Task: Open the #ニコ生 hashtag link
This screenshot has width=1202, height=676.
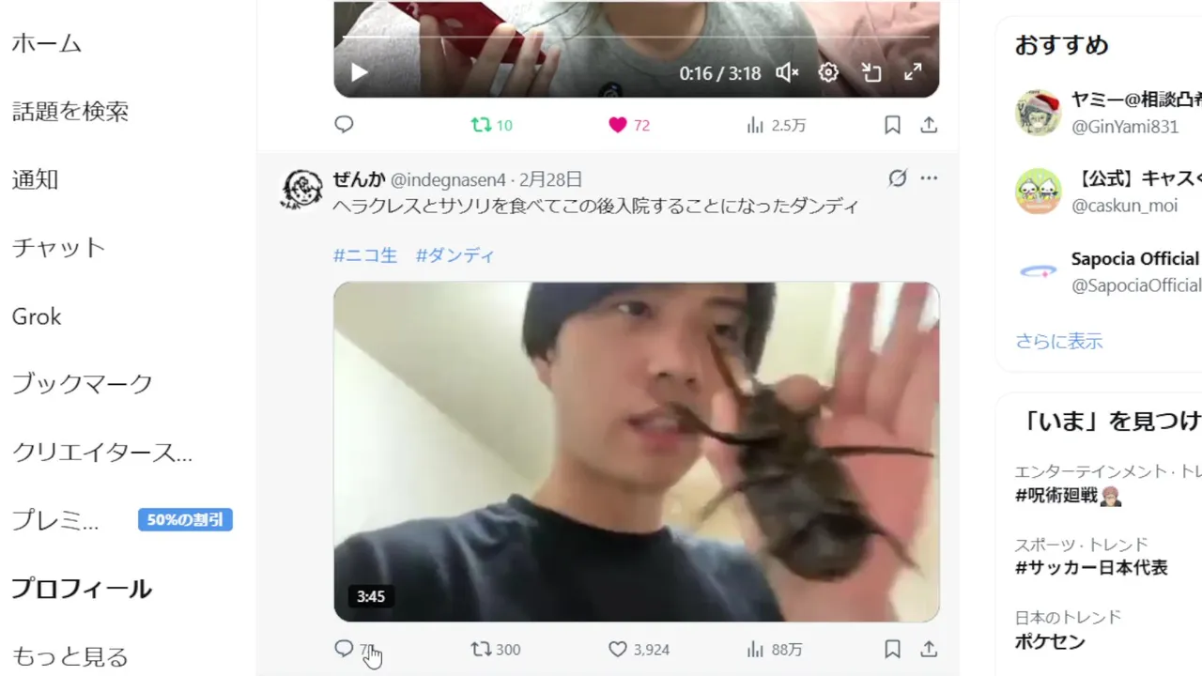Action: tap(365, 255)
